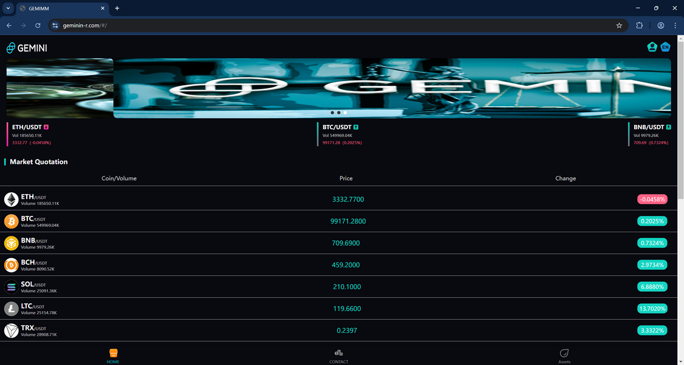Click the -0.0458% change badge for ETH
684x365 pixels.
click(x=652, y=199)
